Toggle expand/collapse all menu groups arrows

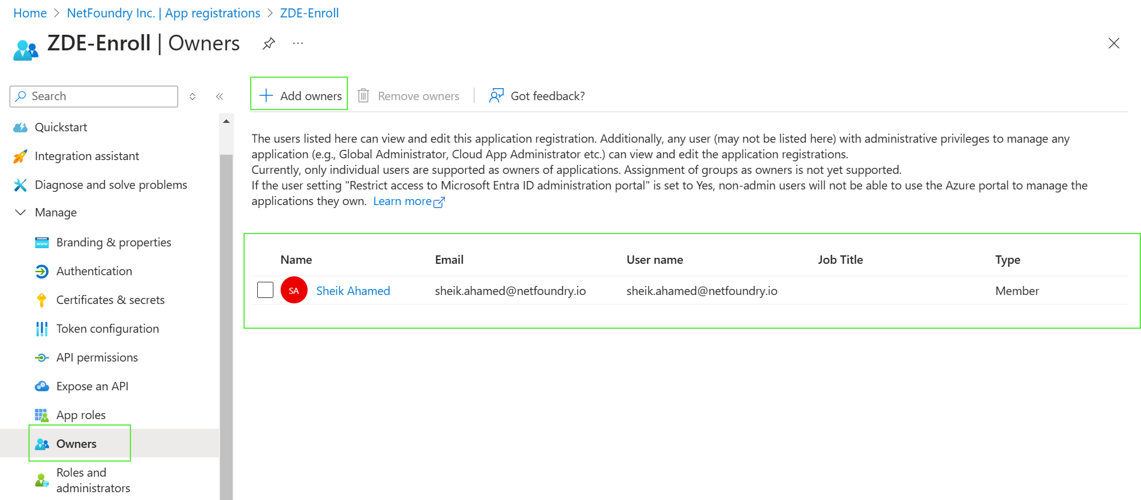click(192, 96)
